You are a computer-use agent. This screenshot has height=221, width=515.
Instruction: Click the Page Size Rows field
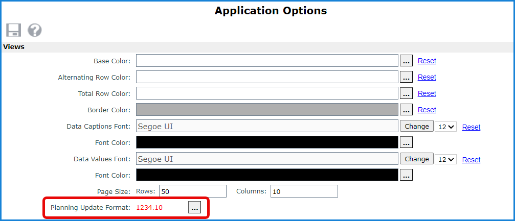pyautogui.click(x=192, y=191)
